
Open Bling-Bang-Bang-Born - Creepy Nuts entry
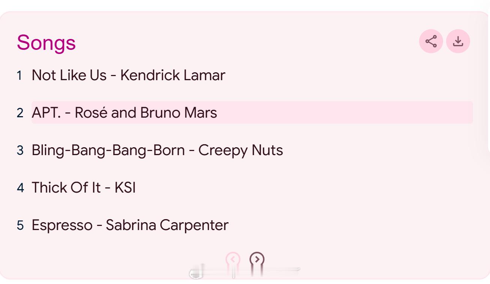pyautogui.click(x=157, y=150)
